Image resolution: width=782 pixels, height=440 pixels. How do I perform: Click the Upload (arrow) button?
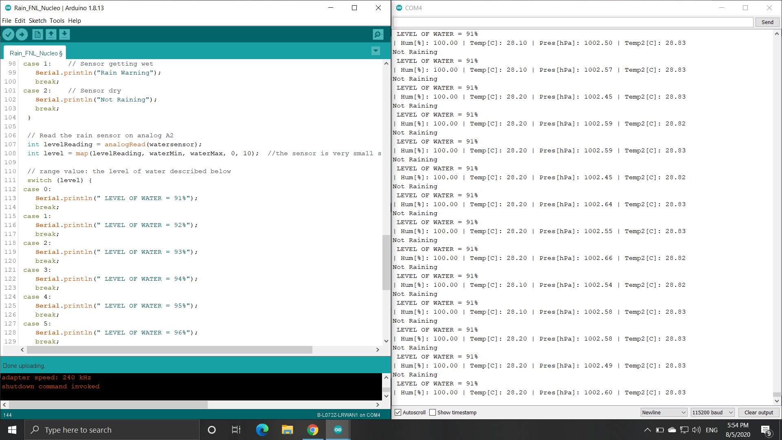[22, 34]
